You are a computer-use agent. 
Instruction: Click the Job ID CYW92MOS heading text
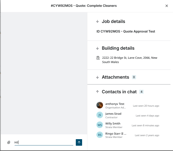[x=126, y=32]
